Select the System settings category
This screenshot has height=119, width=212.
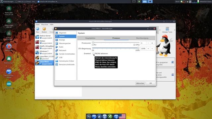pos(66,36)
